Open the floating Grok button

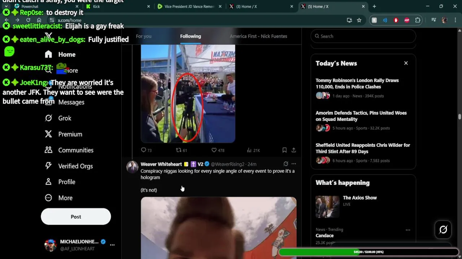point(443,230)
